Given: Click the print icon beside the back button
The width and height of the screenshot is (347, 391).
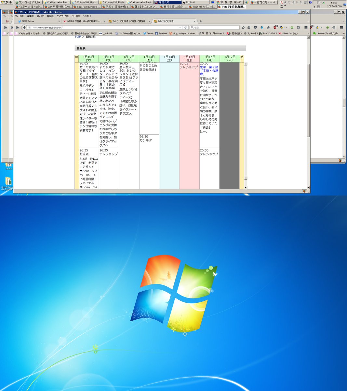Looking at the screenshot, I should coord(17,27).
